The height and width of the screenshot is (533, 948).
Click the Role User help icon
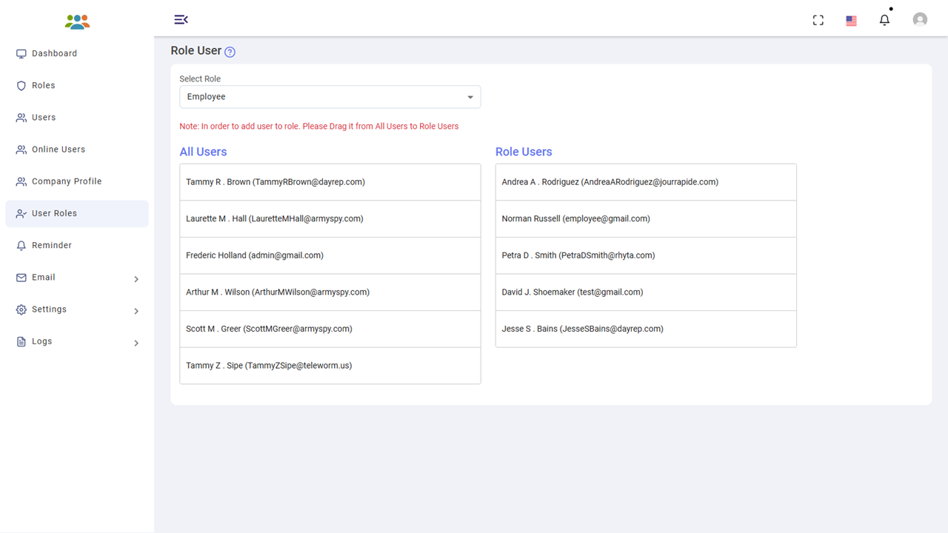pos(230,52)
